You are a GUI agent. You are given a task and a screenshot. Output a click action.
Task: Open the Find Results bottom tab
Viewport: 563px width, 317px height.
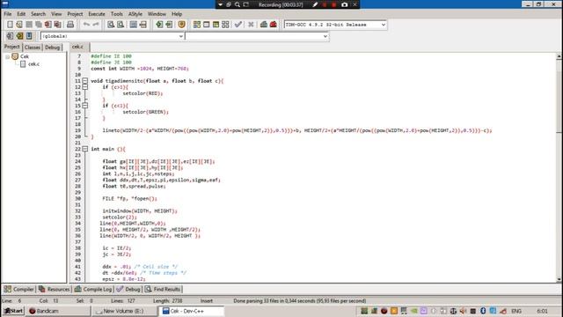tap(163, 289)
